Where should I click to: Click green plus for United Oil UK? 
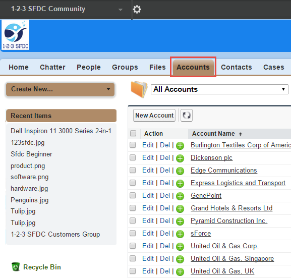[180, 272]
